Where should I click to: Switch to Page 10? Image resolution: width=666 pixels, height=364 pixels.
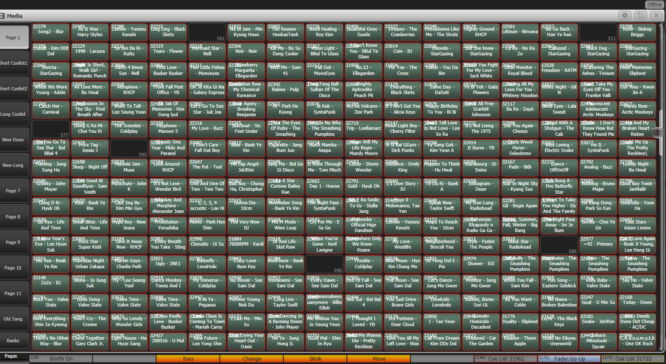click(x=14, y=268)
